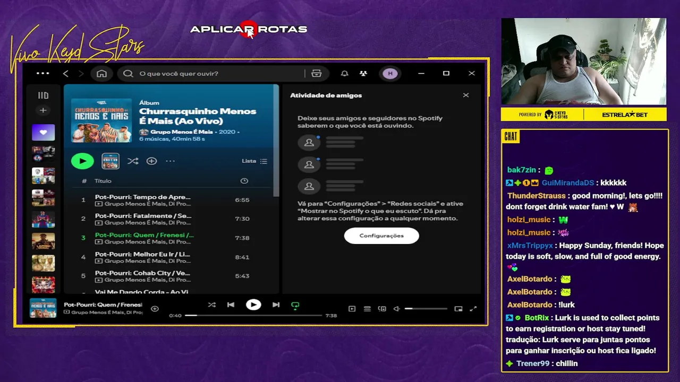Screen dimensions: 680x382
Task: Open the third sidebar playlist thumbnail
Action: tap(43, 176)
